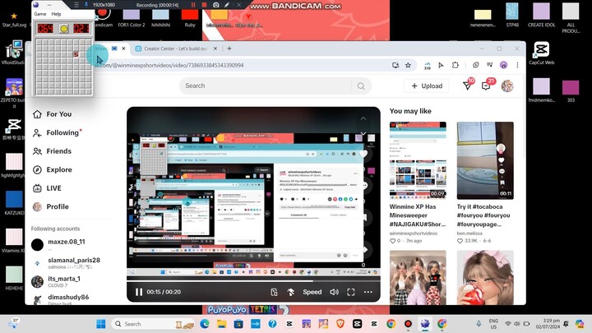The height and width of the screenshot is (333, 592).
Task: Open the Minesweeper Game menu
Action: (40, 14)
